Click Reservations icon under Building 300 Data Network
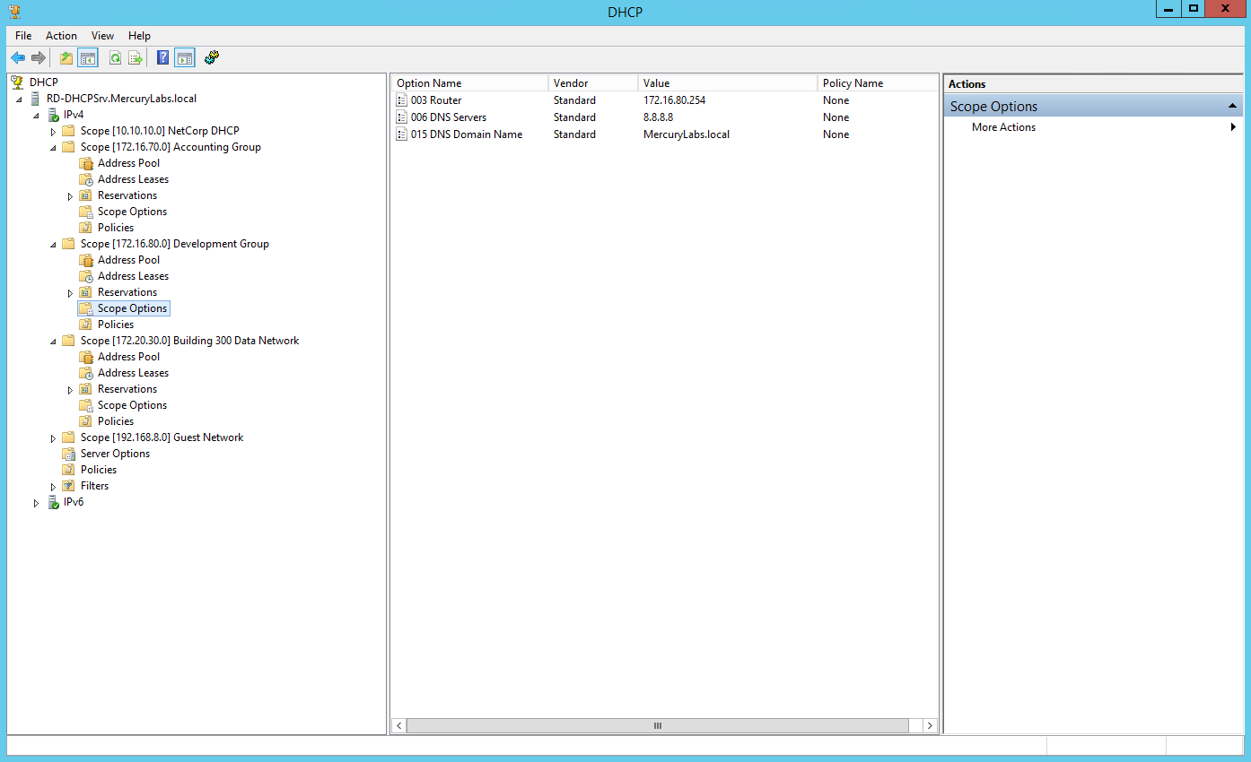 [86, 389]
